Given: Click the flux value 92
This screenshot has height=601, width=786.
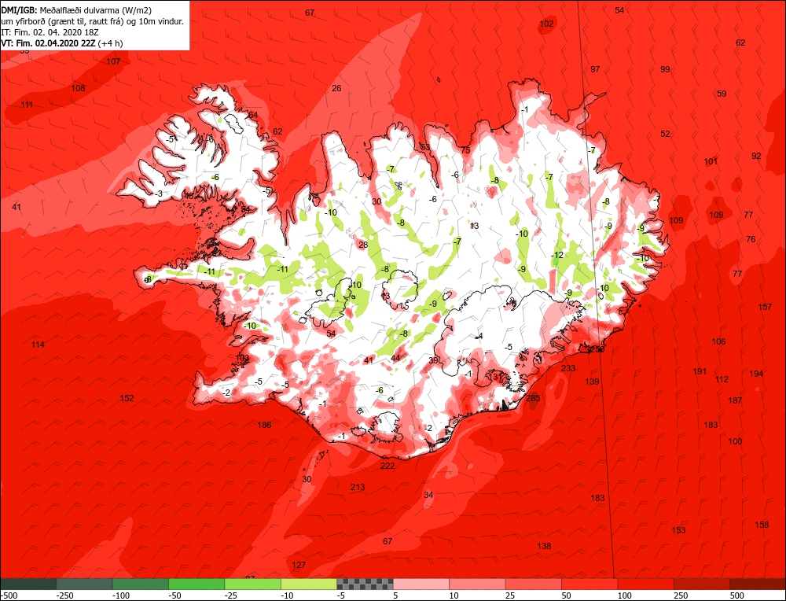Looking at the screenshot, I should 756,156.
